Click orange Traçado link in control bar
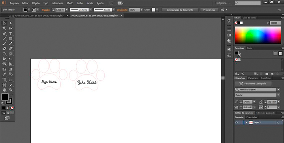Viewport: 284px width, 143px height. 46,10
